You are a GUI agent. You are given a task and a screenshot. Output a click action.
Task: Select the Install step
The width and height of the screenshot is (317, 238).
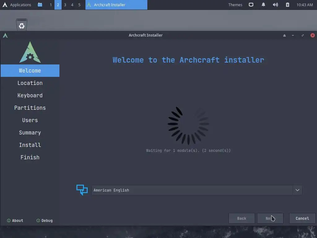30,145
